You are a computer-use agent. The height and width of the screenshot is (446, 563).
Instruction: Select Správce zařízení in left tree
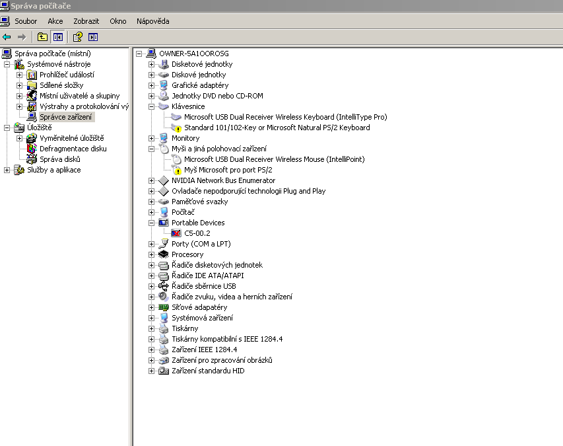pyautogui.click(x=66, y=117)
